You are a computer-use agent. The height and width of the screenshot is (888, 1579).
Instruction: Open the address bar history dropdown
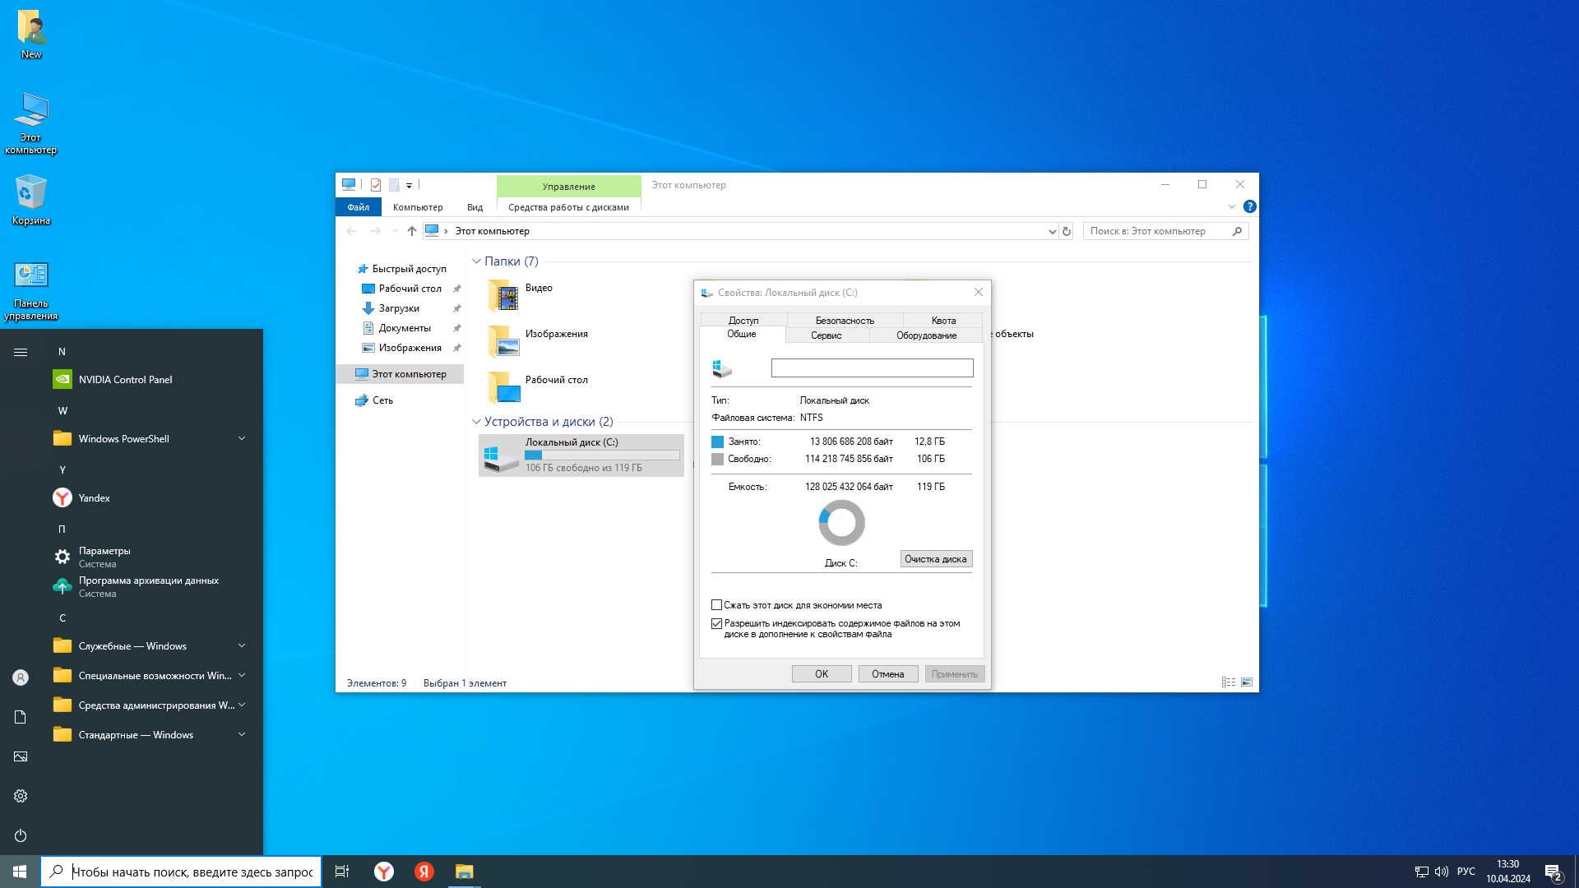pyautogui.click(x=1052, y=231)
